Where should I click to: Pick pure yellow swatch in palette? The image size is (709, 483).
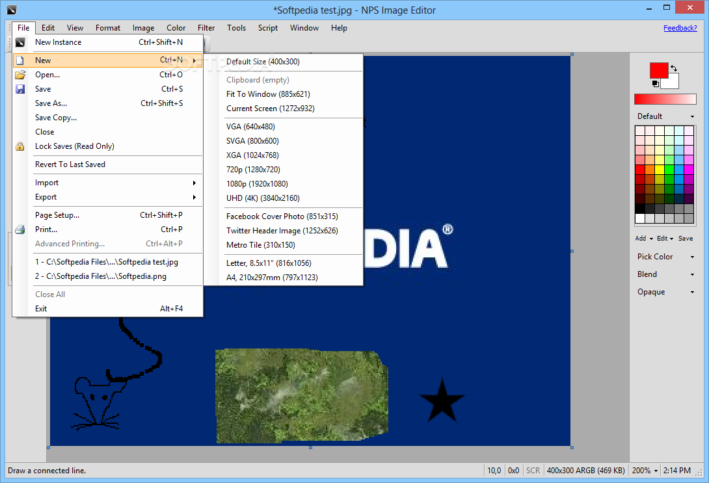(660, 170)
